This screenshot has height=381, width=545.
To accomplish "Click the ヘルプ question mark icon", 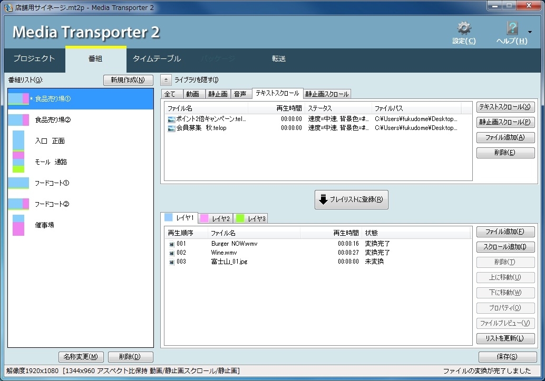I will tap(512, 28).
